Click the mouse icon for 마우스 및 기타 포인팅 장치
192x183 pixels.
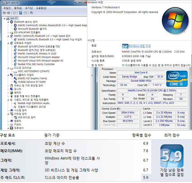12,86
